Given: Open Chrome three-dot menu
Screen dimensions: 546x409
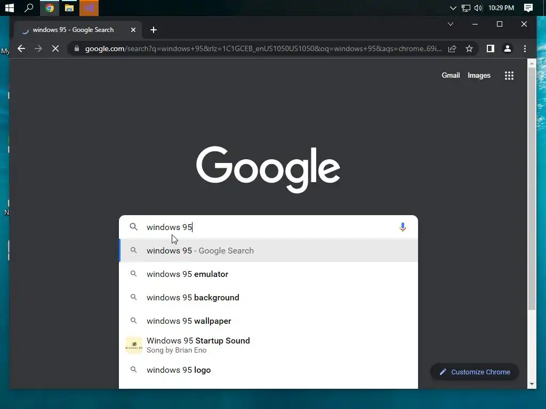Looking at the screenshot, I should coord(525,48).
